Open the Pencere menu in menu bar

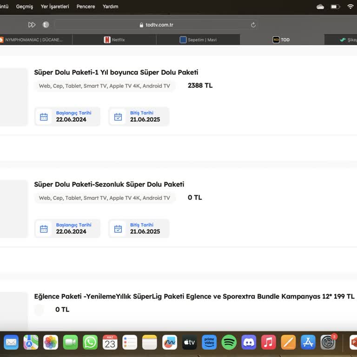(86, 7)
